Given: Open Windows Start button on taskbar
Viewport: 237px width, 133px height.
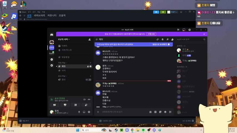Looking at the screenshot, I should click(x=78, y=130).
